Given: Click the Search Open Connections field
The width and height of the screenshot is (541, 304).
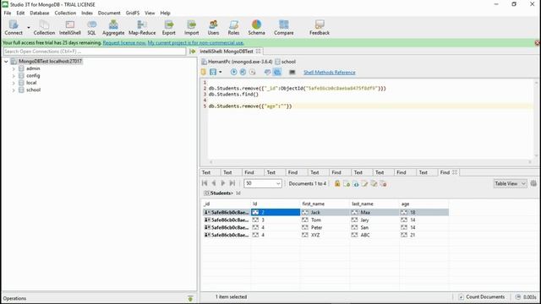Looking at the screenshot, I should coord(94,52).
